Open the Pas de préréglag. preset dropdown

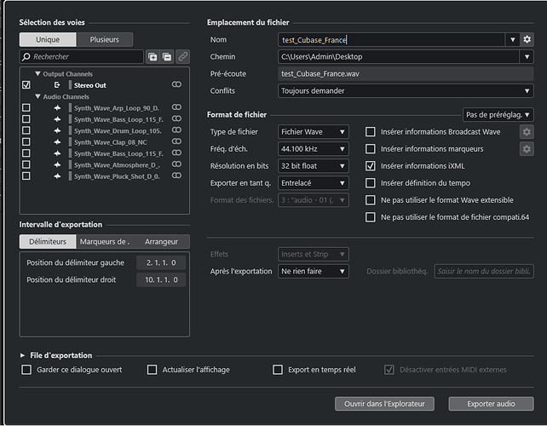[x=498, y=115]
